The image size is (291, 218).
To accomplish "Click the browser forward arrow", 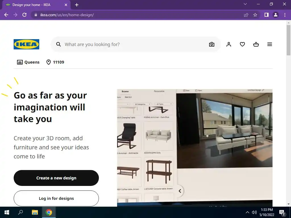I will [x=15, y=15].
